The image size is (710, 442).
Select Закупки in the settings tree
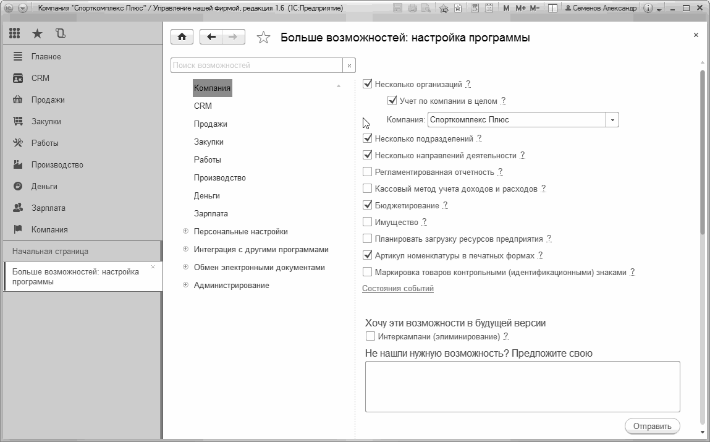[x=209, y=142]
